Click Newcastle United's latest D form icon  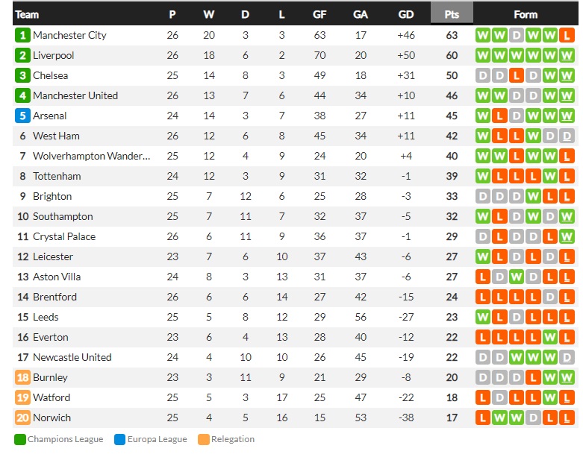[567, 358]
